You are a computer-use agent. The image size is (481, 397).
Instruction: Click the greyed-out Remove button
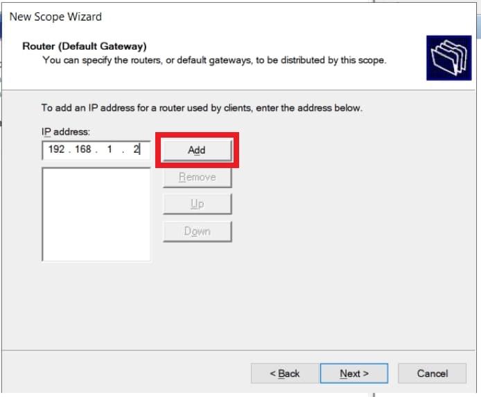[x=197, y=177]
